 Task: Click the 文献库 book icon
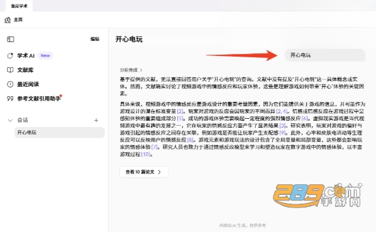(x=10, y=70)
